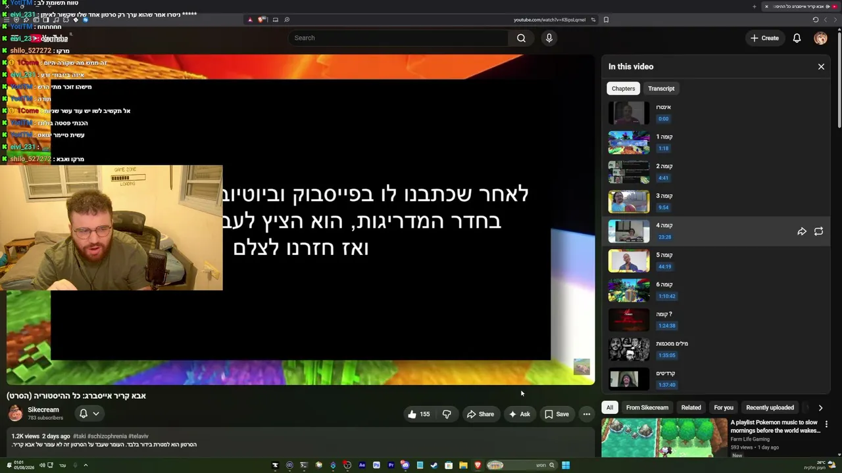This screenshot has width=842, height=473.
Task: Launch Steam from the taskbar
Action: pyautogui.click(x=434, y=466)
